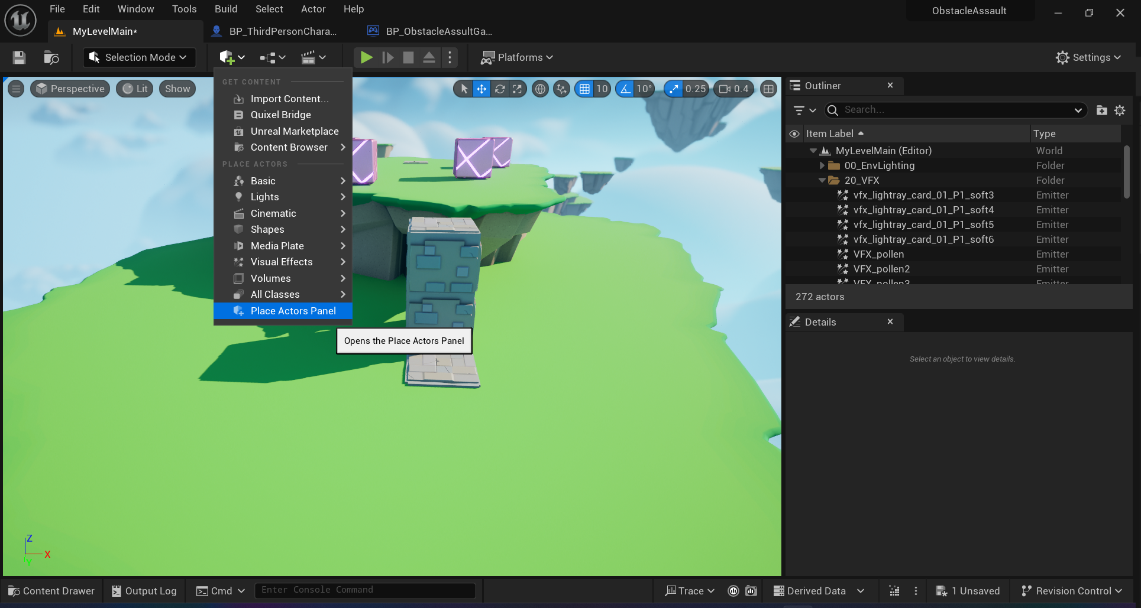Screen dimensions: 1141x608
Task: Open Outliner filter options icon
Action: 804,110
